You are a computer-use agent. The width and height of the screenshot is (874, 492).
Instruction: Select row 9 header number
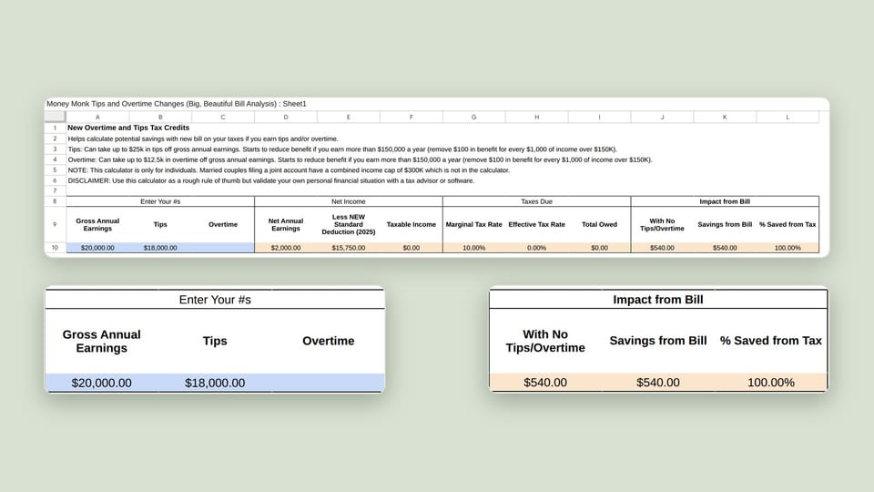(55, 224)
